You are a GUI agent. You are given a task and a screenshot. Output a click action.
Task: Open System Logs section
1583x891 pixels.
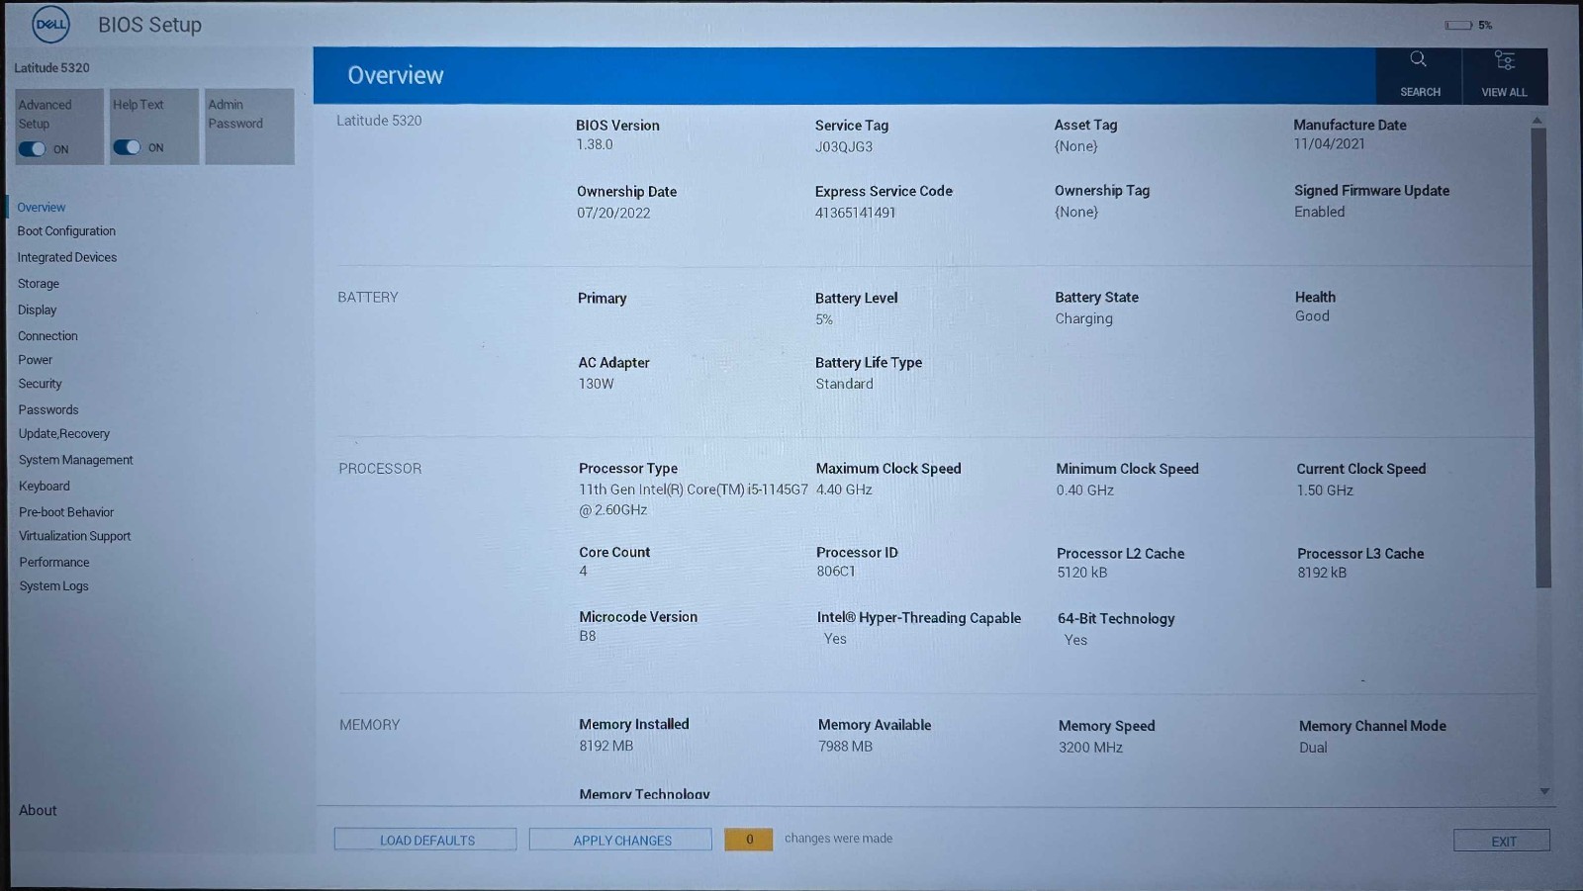(54, 586)
